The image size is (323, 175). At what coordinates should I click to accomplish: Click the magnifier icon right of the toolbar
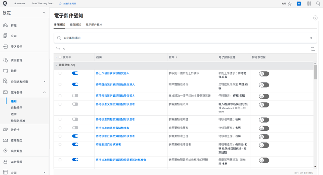tap(313, 49)
